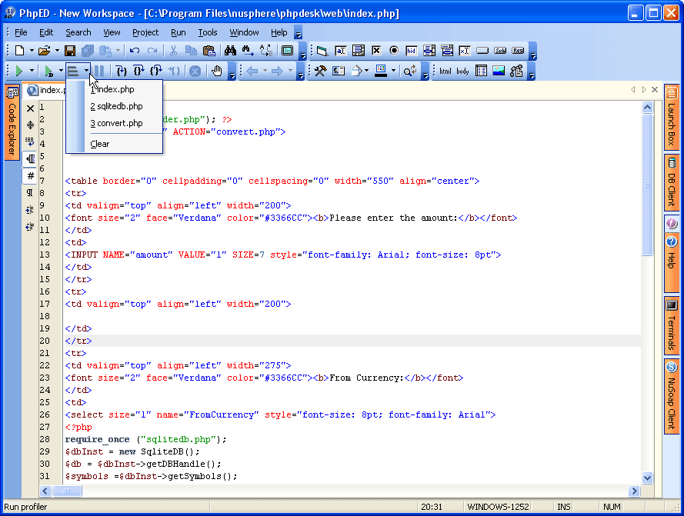Choose Clear in the profiler dropdown

point(100,144)
